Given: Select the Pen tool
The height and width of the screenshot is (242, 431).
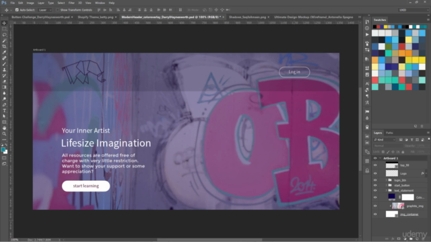Looking at the screenshot, I should 4,105.
